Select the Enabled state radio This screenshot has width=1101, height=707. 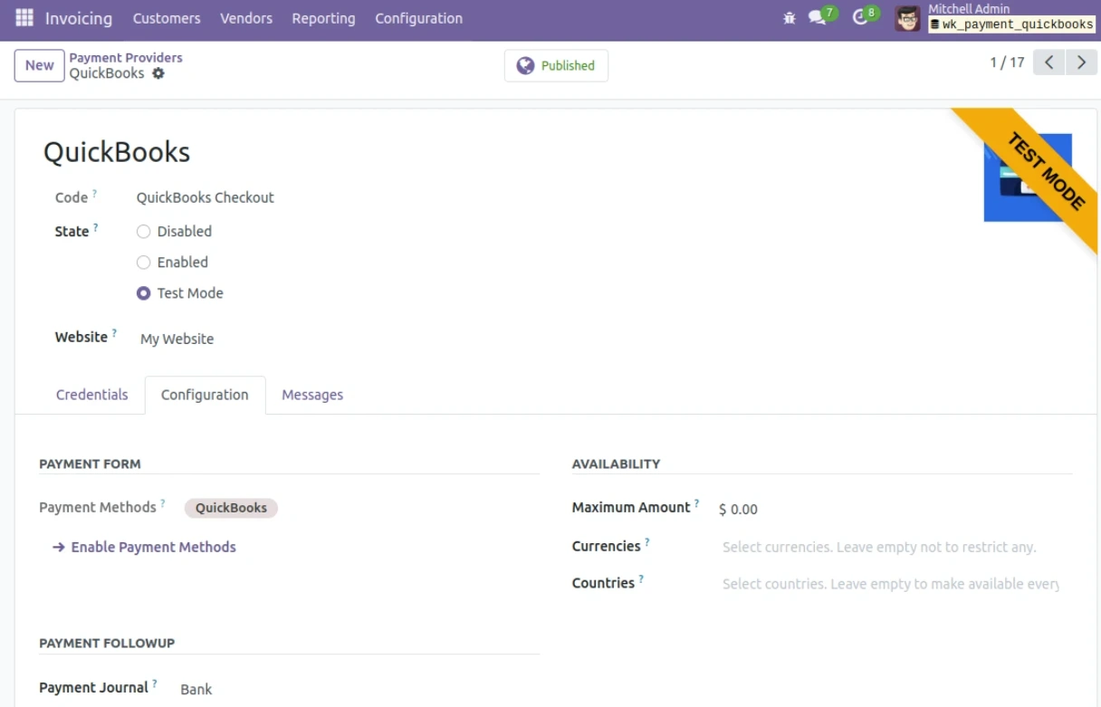pos(143,262)
